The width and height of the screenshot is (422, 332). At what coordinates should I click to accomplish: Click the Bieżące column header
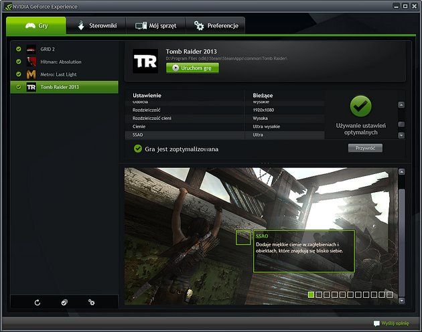pos(263,96)
